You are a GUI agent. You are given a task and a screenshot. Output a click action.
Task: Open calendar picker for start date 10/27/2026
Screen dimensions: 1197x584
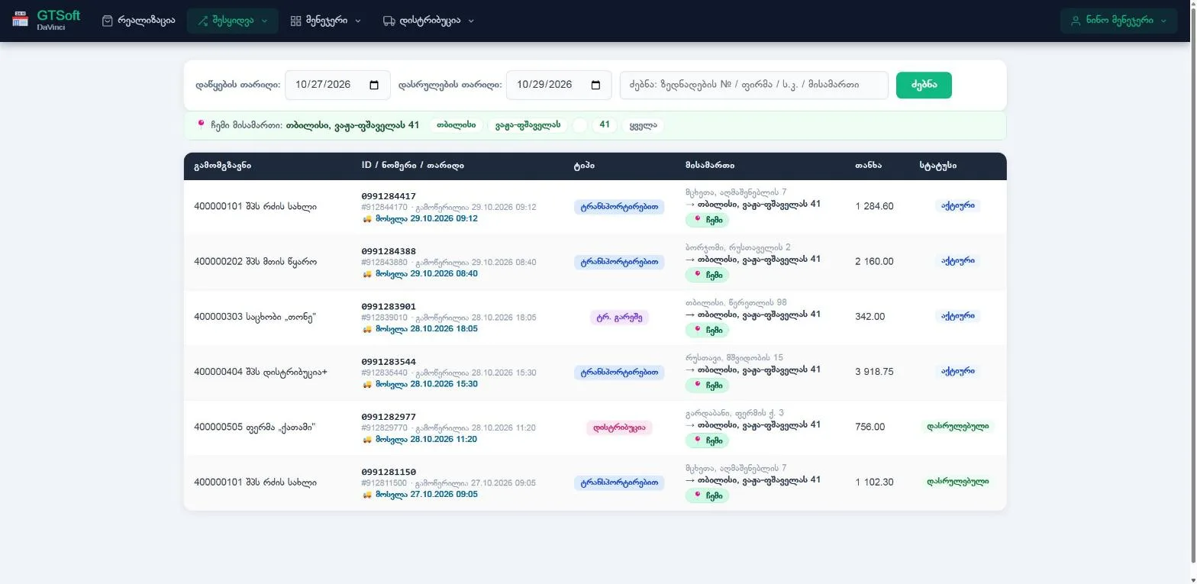tap(374, 85)
